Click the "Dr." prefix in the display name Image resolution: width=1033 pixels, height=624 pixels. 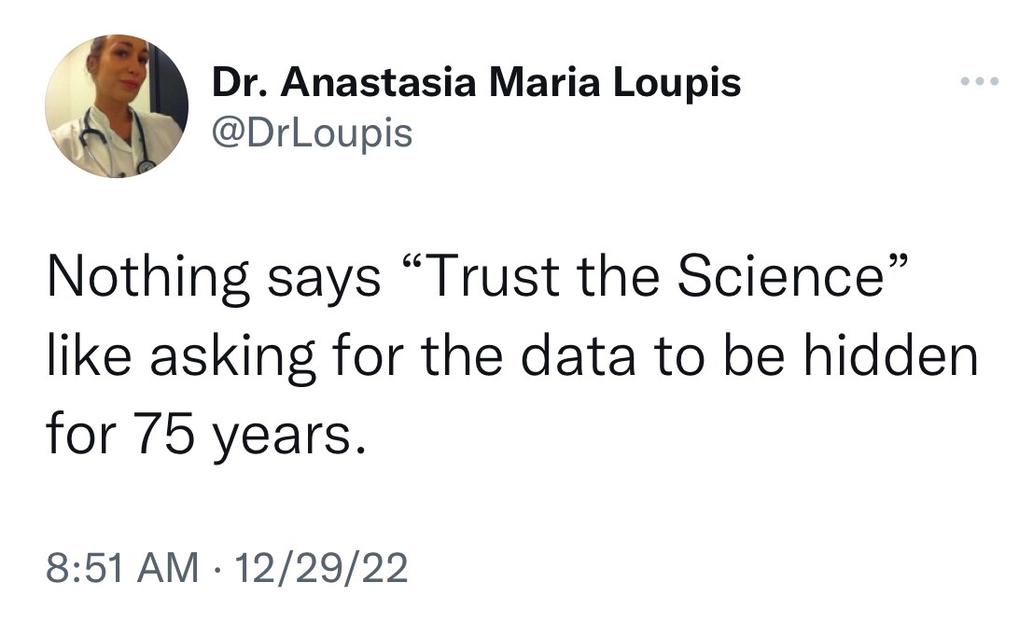point(237,83)
